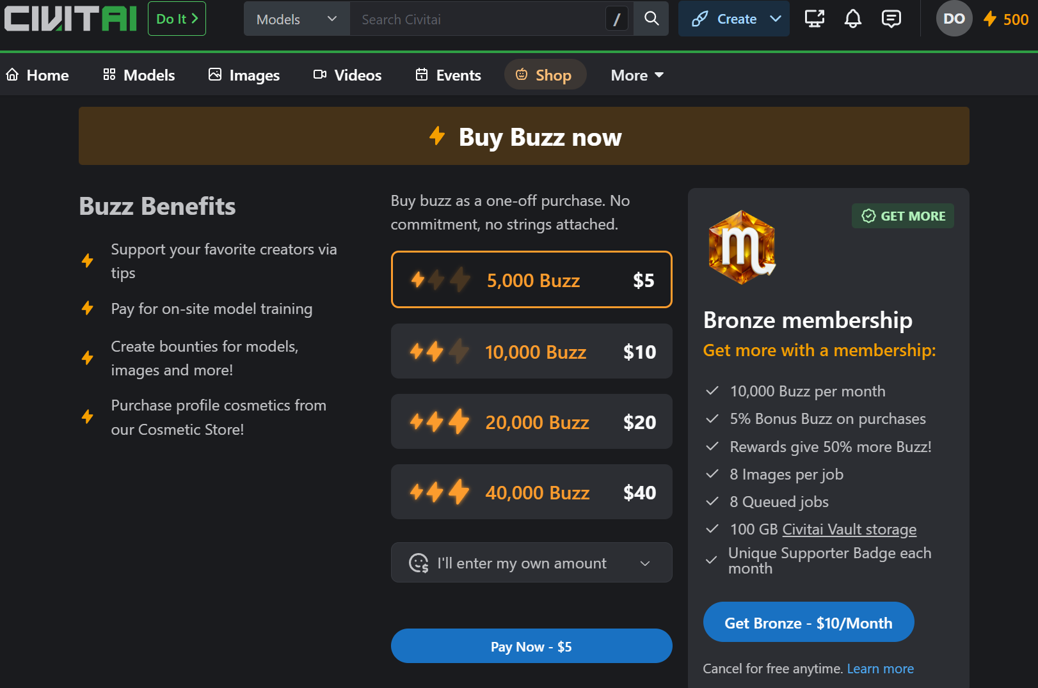Click the slash shortcut key in search

617,19
